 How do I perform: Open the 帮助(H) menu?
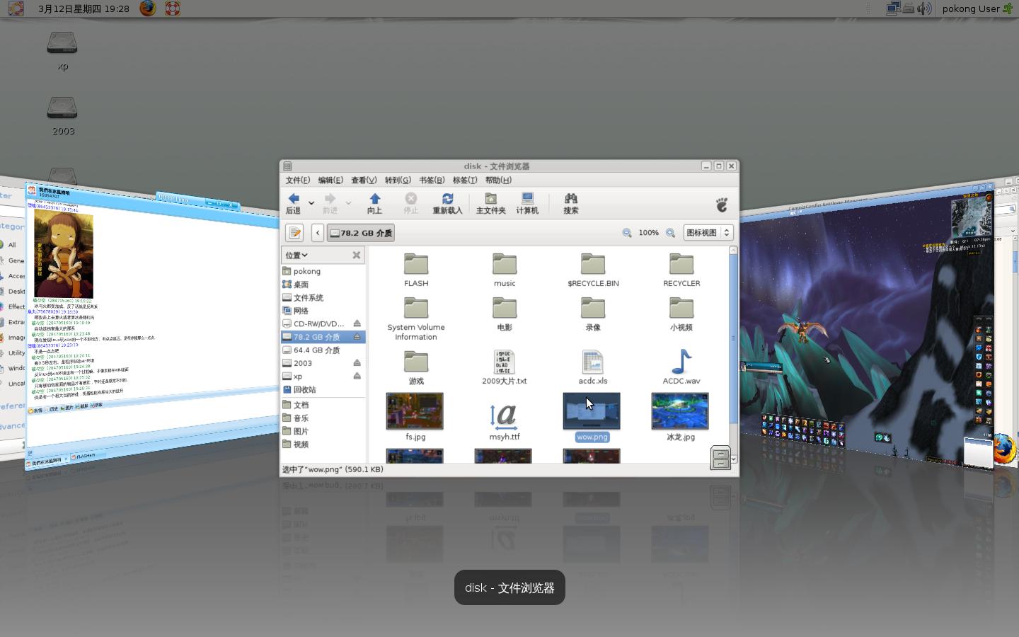pos(498,180)
